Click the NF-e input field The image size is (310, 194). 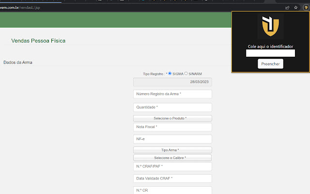coord(172,139)
